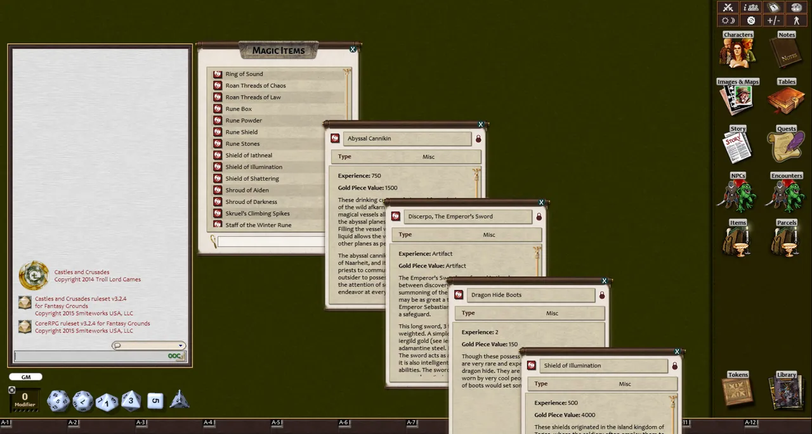Select hotkey slot A-2

(73, 423)
